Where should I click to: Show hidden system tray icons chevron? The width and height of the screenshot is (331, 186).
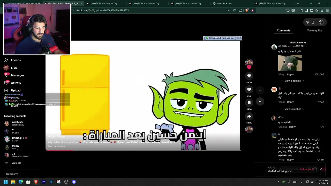pos(278,182)
